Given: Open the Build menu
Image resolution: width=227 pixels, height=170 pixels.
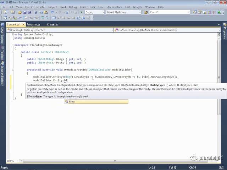Looking at the screenshot, I should coord(63,7).
